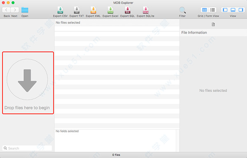Screen dimensions: 247x158
Task: Click the search magnifier icon
Action: 5,148
